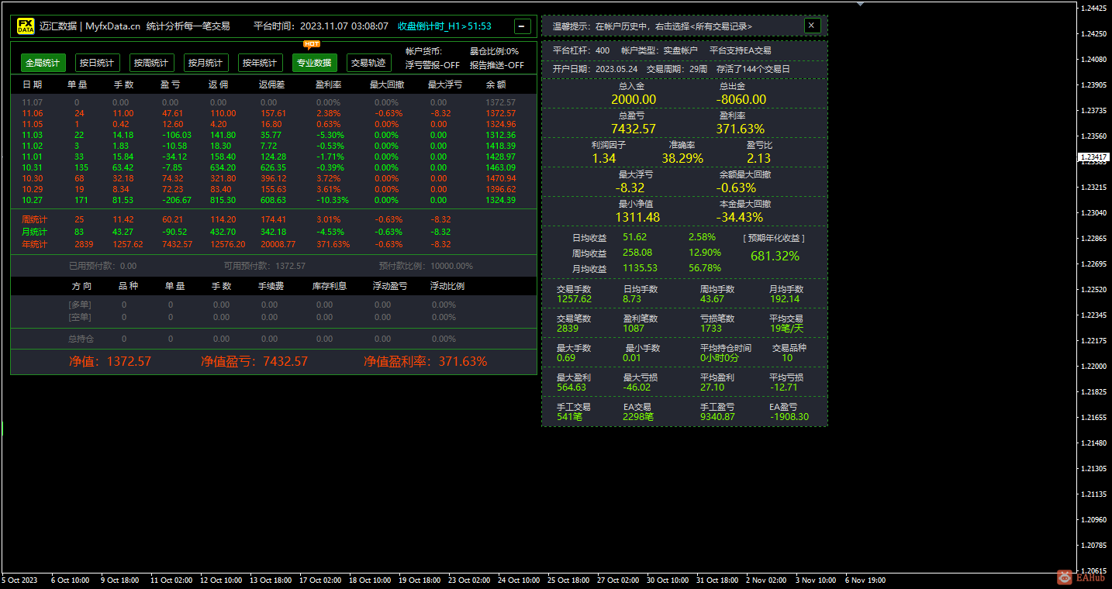Screen dimensions: 1112x589
Task: Click the 帐户类型: 实盘帐户 text
Action: click(659, 50)
